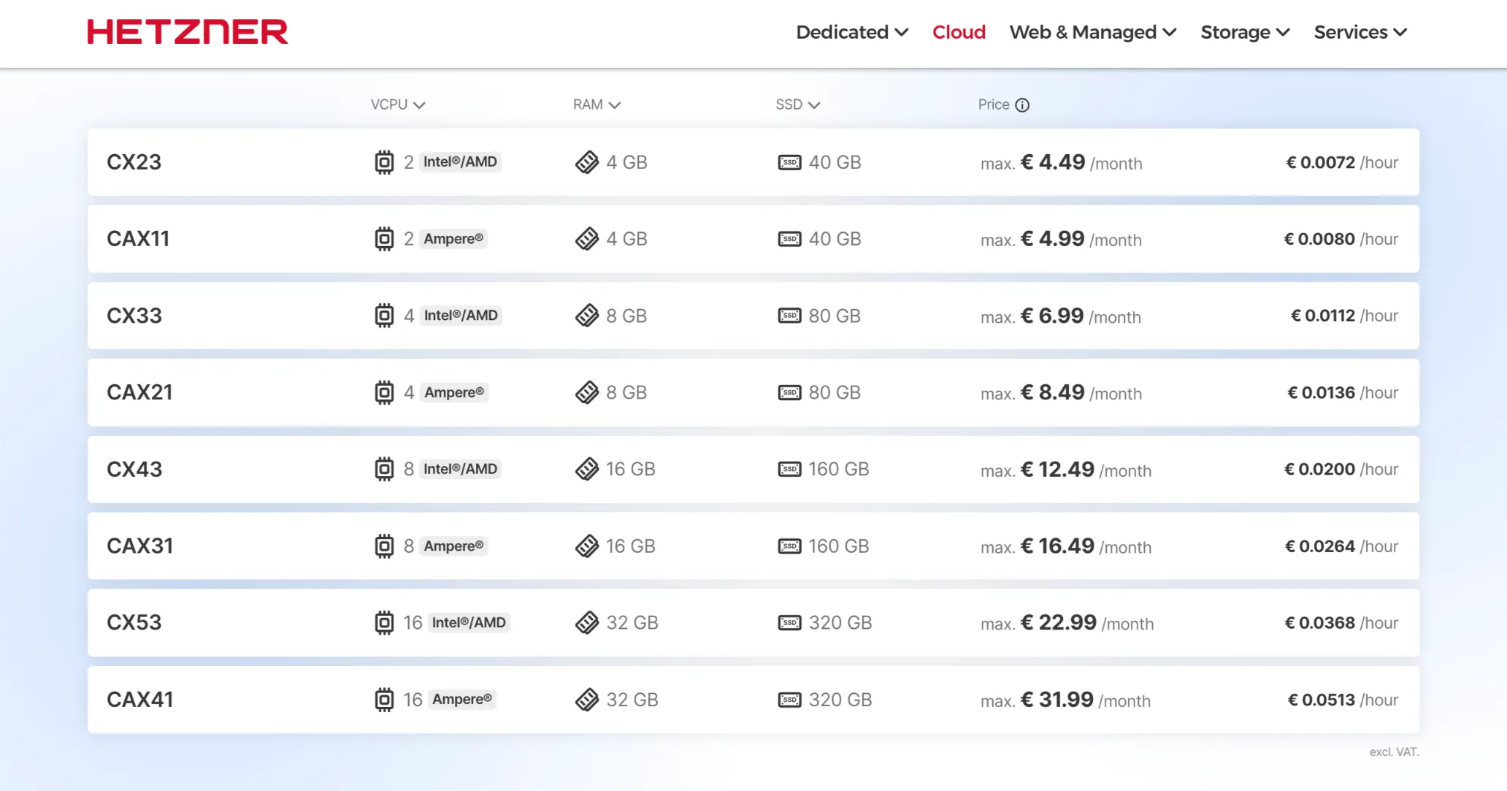
Task: Click the SSD icon in CAX21 row
Action: pos(789,392)
